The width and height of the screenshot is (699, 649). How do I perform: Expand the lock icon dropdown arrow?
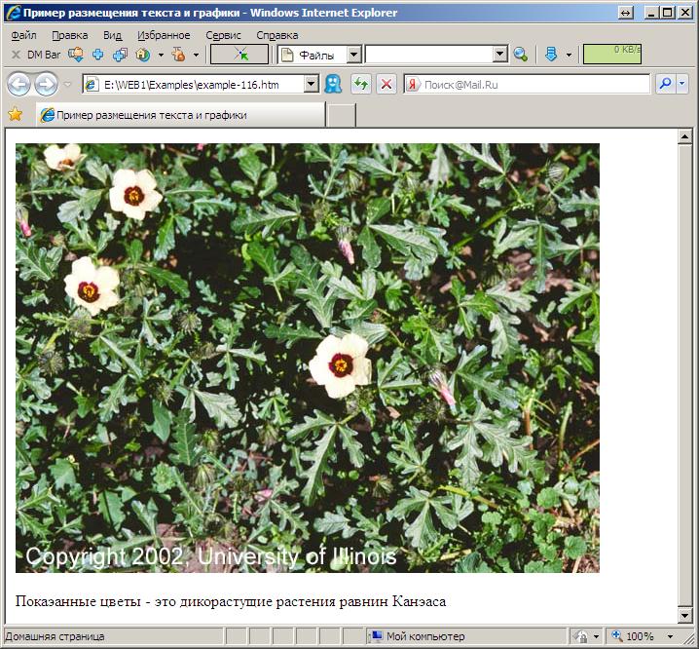[x=596, y=636]
